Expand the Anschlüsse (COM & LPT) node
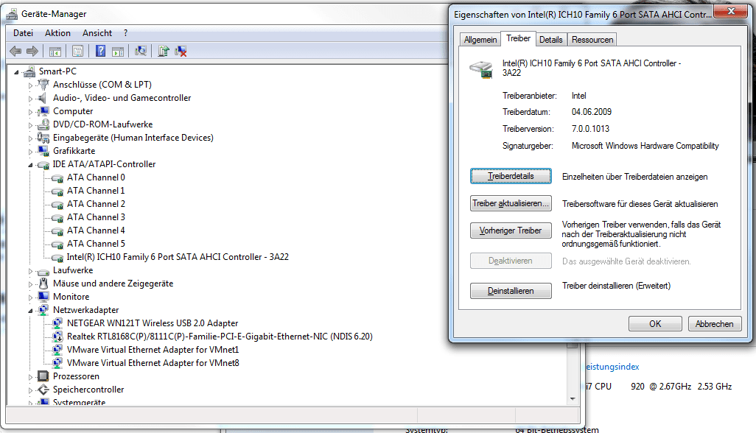Viewport: 756px width, 433px height. (30, 85)
